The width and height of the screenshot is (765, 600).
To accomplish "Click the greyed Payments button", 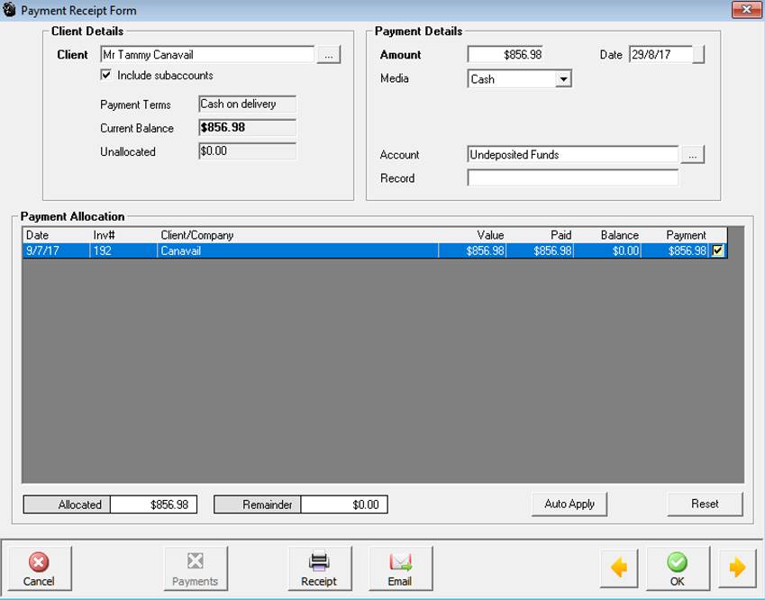I will 196,568.
